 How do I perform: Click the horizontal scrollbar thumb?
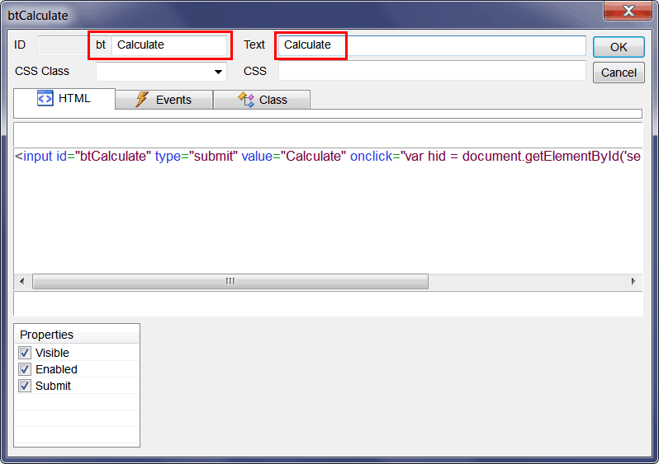pyautogui.click(x=230, y=281)
